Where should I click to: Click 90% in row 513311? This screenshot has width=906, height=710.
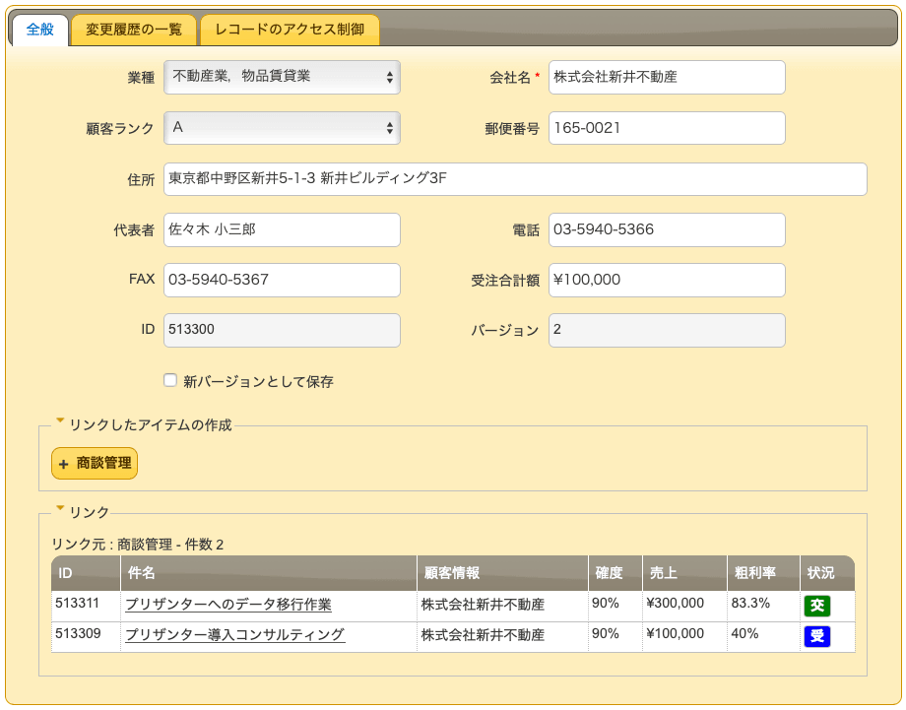click(615, 606)
